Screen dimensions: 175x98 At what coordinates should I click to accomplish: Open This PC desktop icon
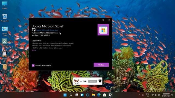(5, 5)
